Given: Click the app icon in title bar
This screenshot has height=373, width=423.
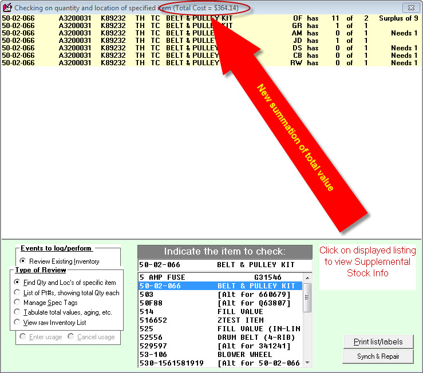Looking at the screenshot, I should coord(7,7).
